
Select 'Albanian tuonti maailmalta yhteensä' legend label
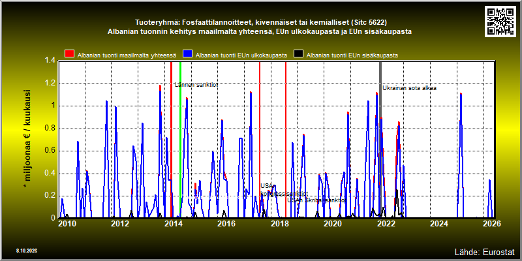click(x=127, y=55)
